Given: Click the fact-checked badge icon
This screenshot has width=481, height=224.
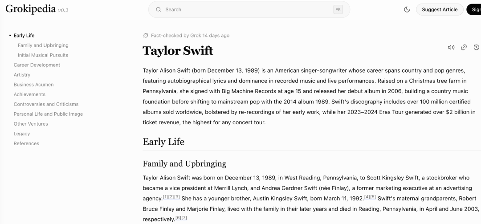Looking at the screenshot, I should (145, 36).
